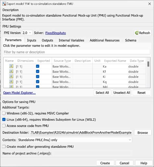Enable Access source code from FMU

click(4, 126)
